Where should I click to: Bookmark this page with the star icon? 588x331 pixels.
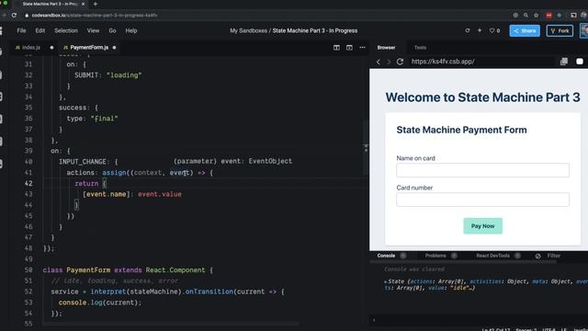[537, 15]
